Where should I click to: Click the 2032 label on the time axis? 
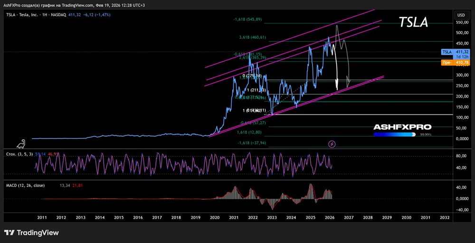click(x=445, y=217)
